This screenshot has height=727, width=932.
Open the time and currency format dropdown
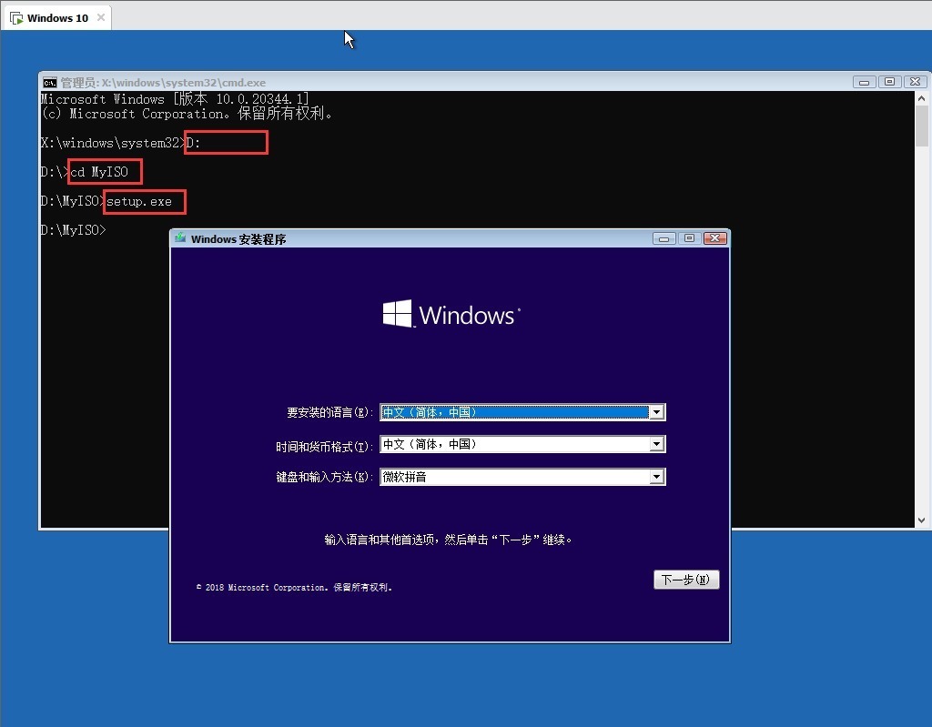(522, 444)
